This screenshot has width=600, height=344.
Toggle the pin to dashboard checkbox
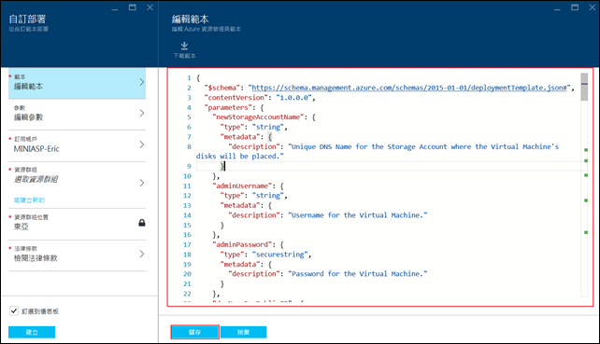tap(14, 310)
